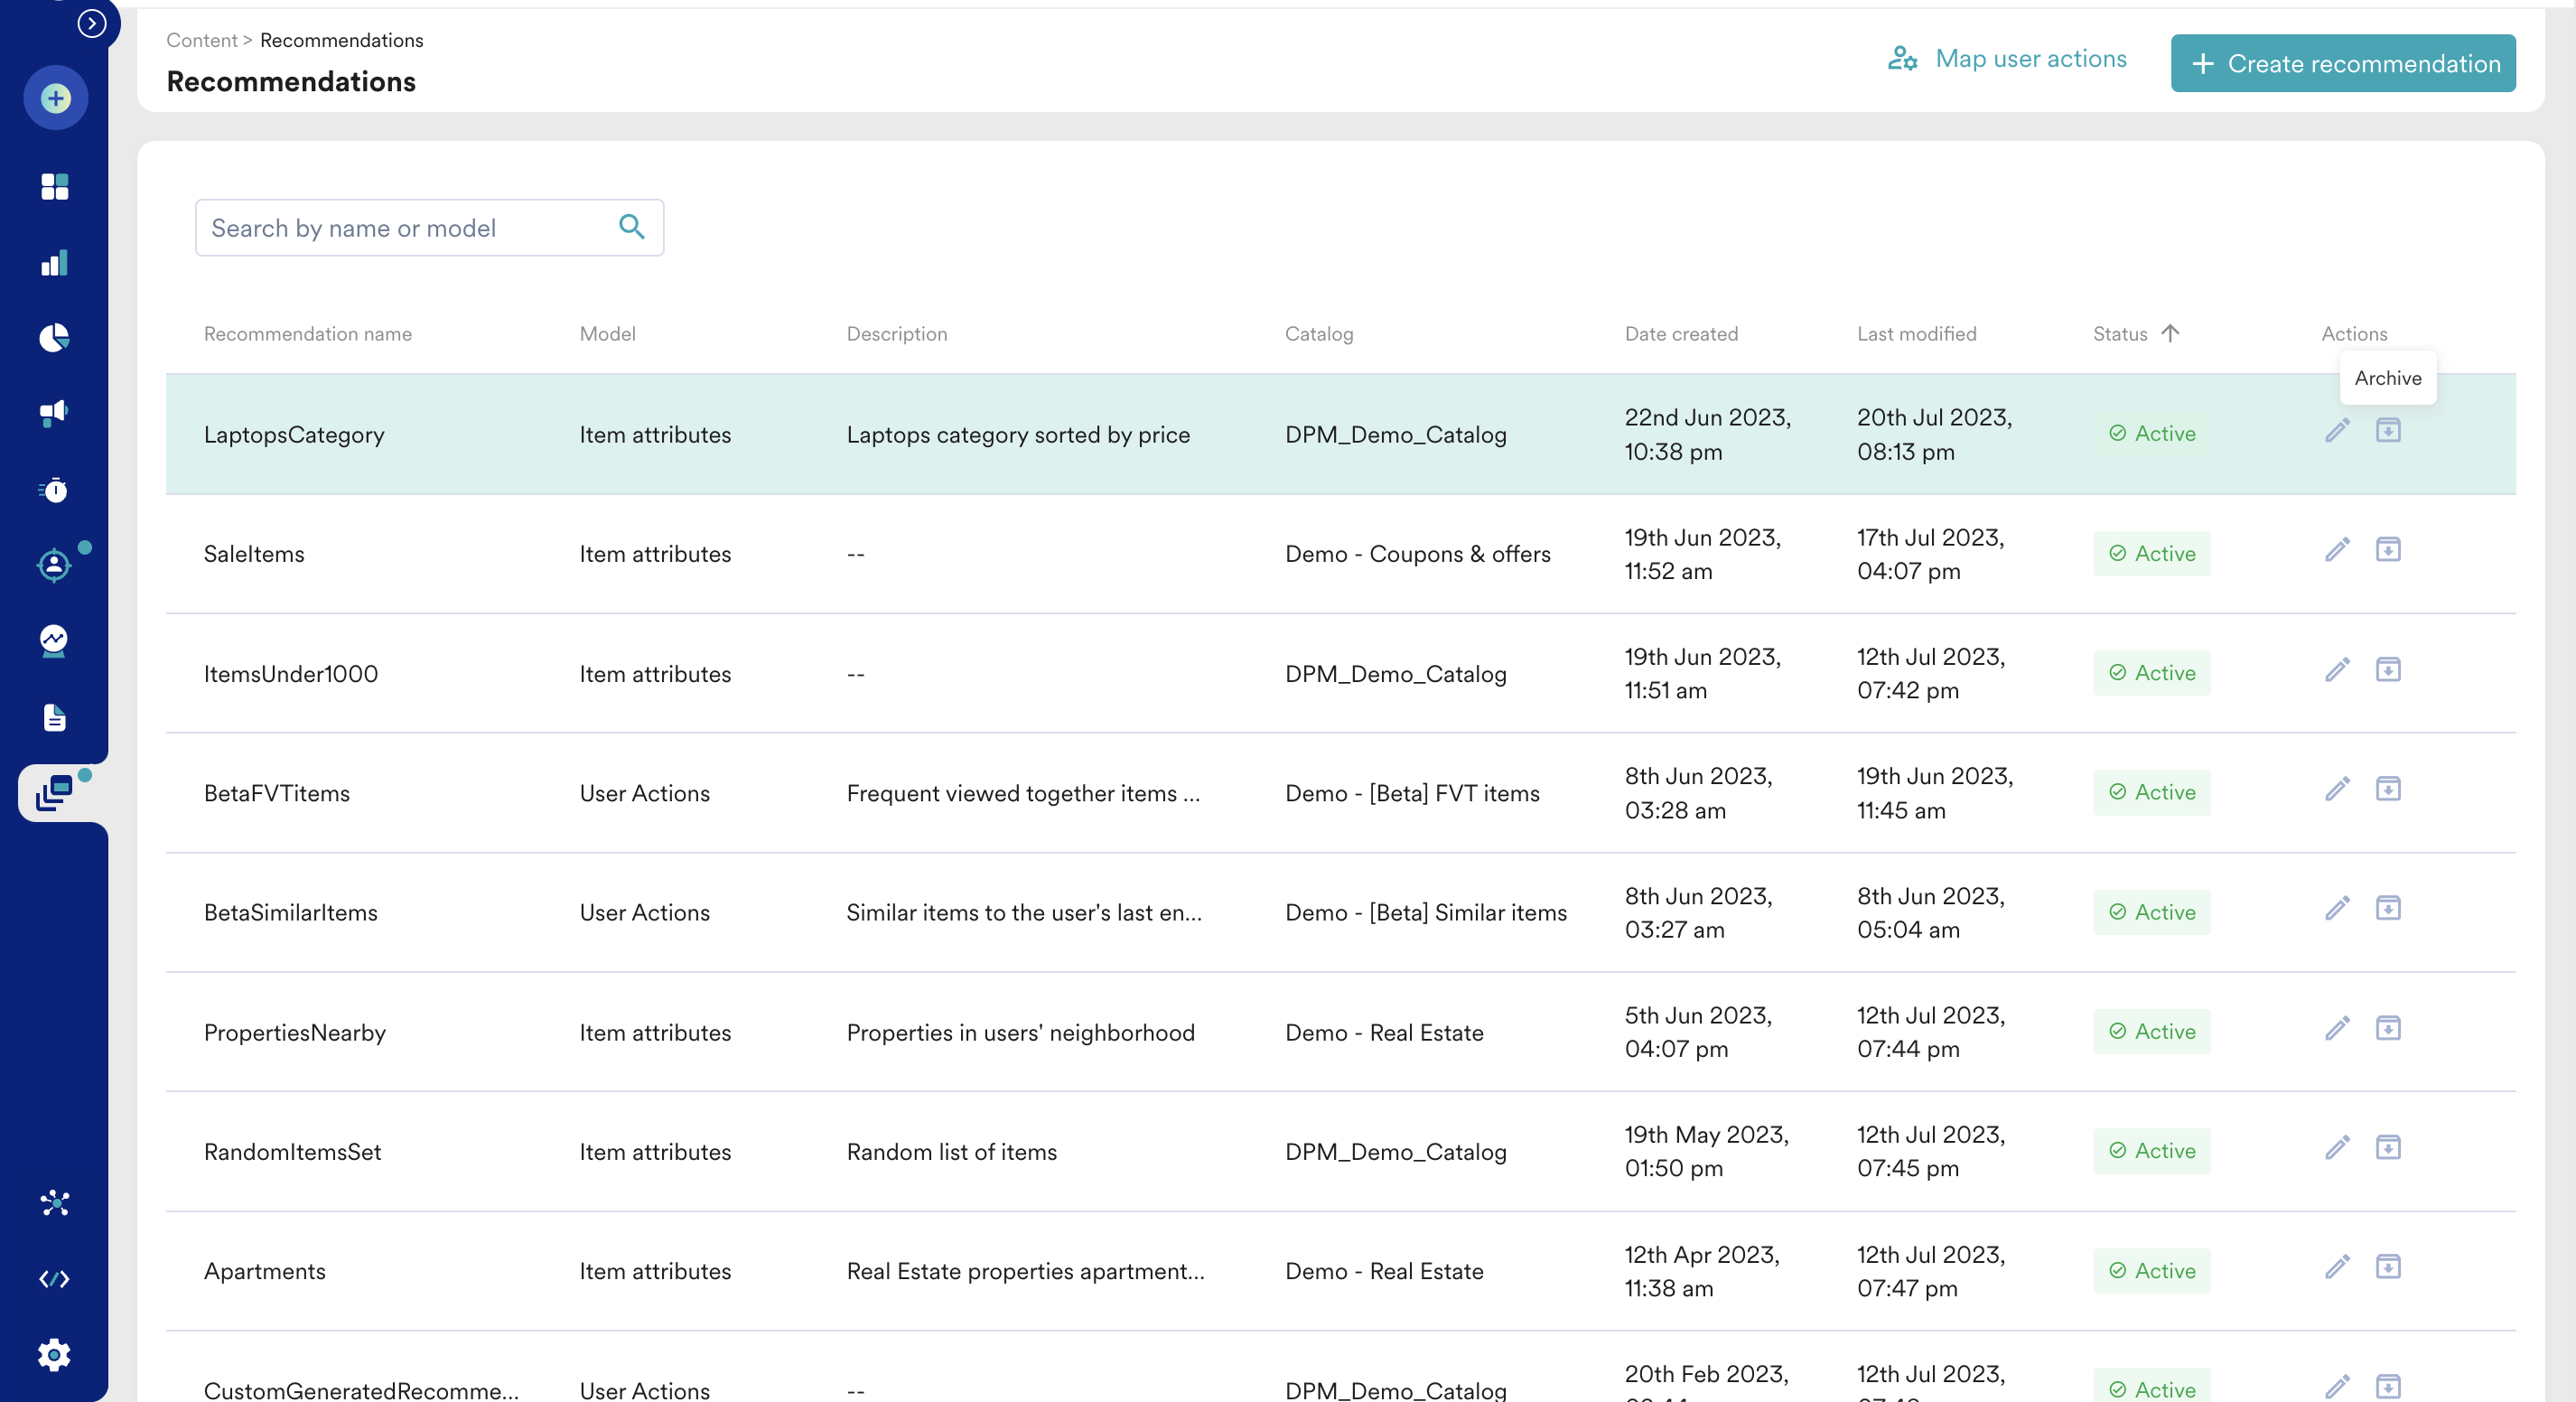Click the circular plus button in the sidebar
Viewport: 2576px width, 1402px height.
coord(55,98)
